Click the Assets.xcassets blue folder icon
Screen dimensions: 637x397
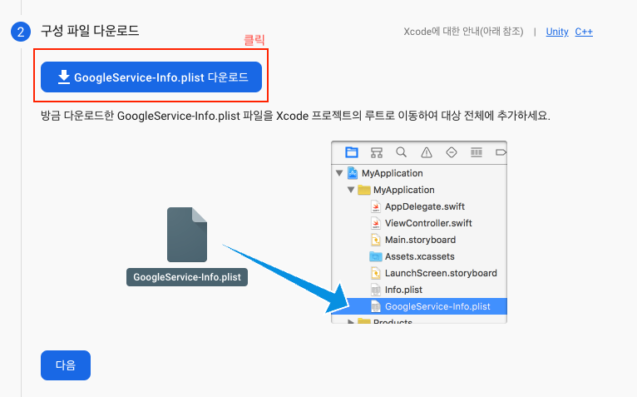tap(376, 256)
